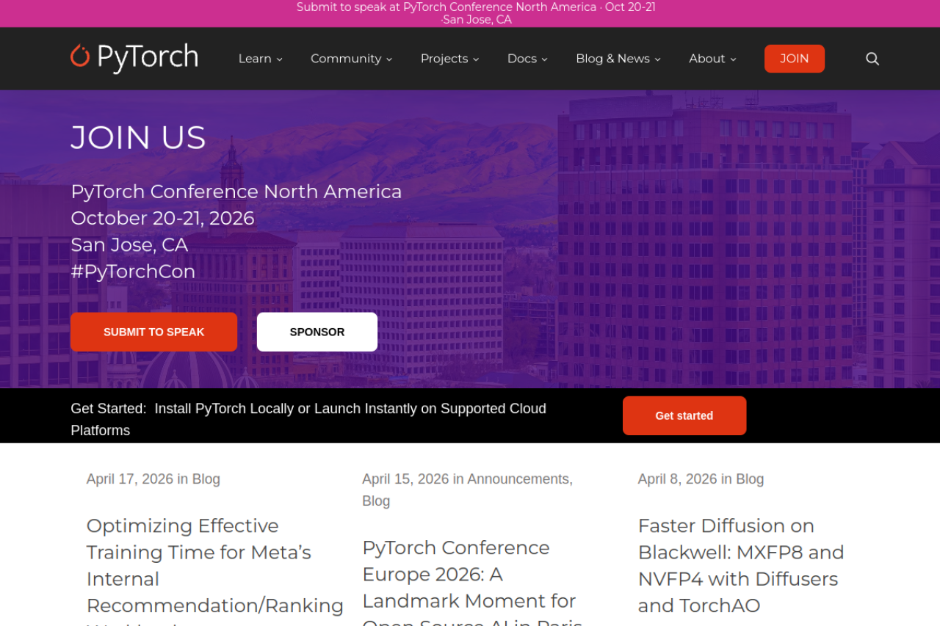Viewport: 940px width, 626px height.
Task: Click the JOIN US hero heading
Action: tap(138, 137)
